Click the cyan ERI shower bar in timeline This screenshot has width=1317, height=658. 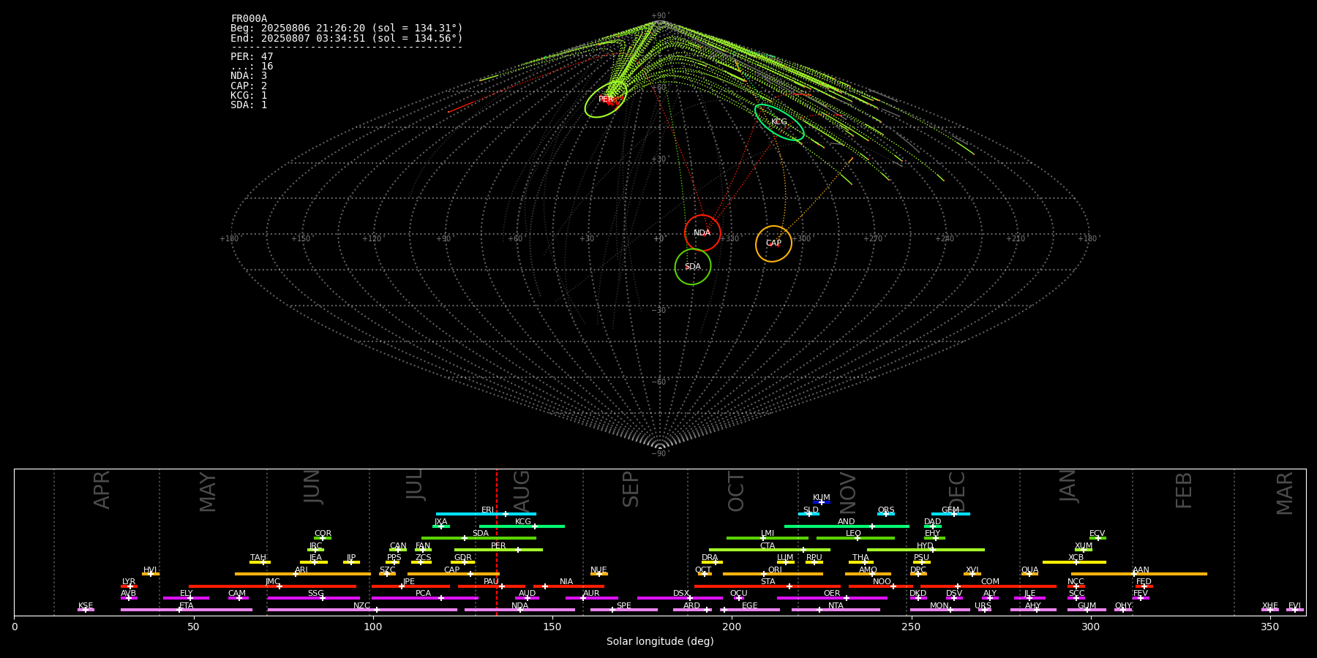[486, 514]
